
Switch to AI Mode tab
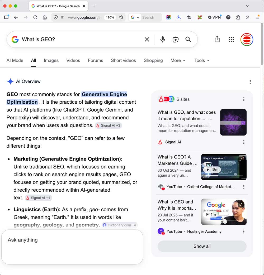tap(15, 60)
